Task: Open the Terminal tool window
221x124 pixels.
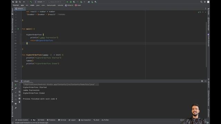Action: click(x=62, y=120)
